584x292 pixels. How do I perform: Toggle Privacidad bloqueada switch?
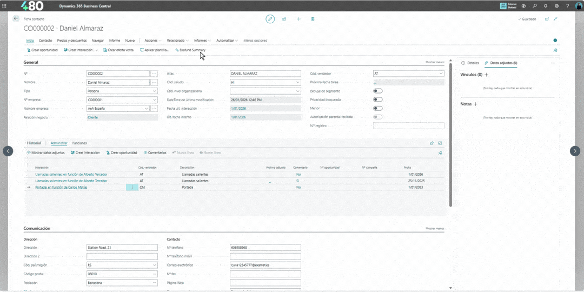[377, 99]
